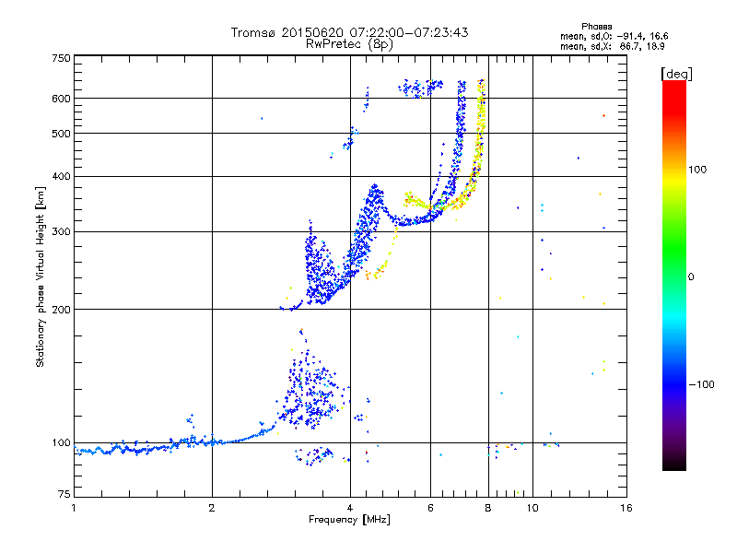Click the x-axis tick label '6'
The image size is (737, 553).
pyautogui.click(x=430, y=508)
